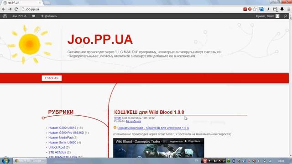The image size is (292, 164).
Task: Click the Chrome taskbar window button
Action: (30, 161)
